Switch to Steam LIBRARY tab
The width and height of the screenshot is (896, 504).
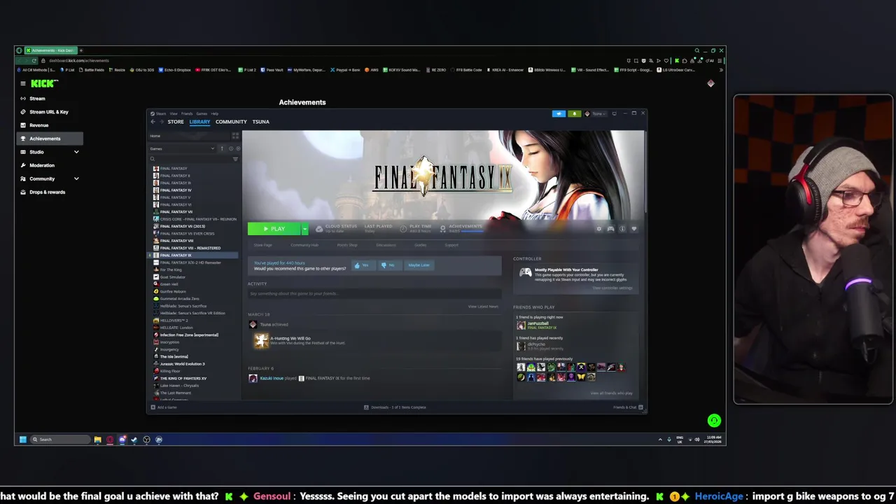pyautogui.click(x=199, y=122)
